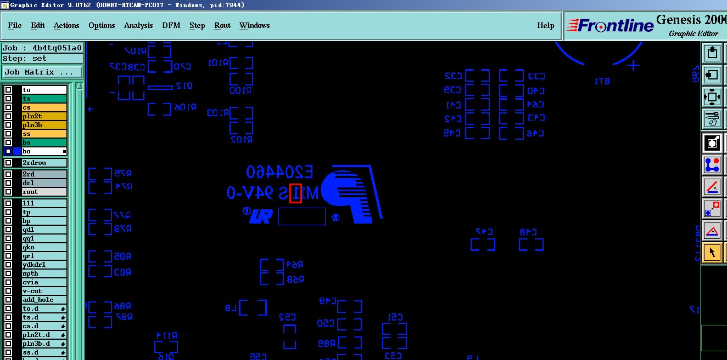Screen dimensions: 727x360
Task: Open the wrench and palette settings icon
Action: point(712,118)
